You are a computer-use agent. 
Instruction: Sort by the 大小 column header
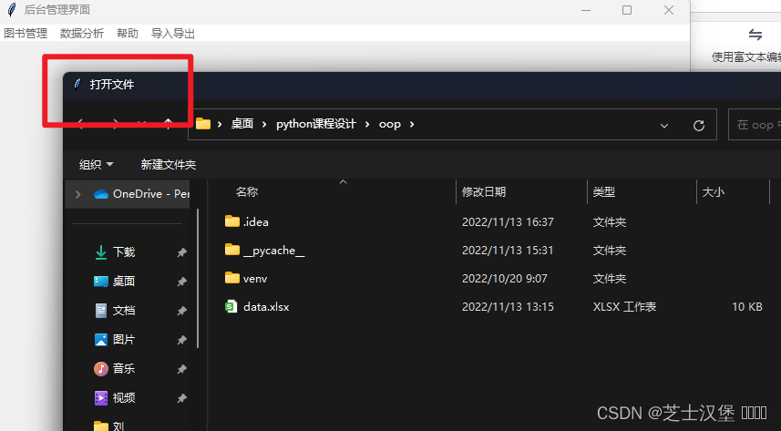pos(714,192)
